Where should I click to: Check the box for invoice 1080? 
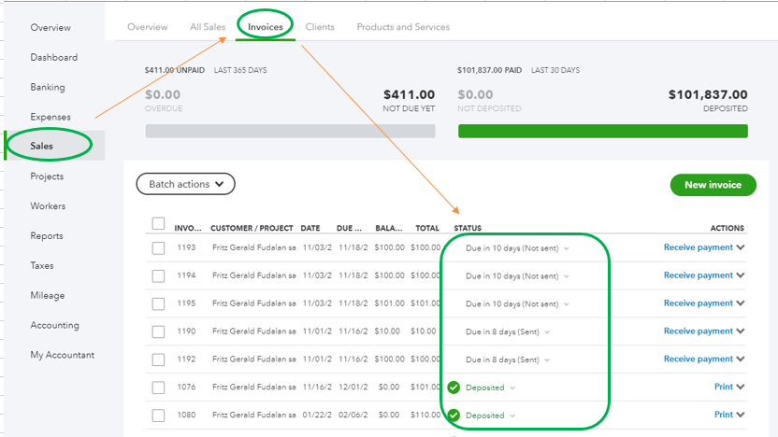pyautogui.click(x=158, y=416)
